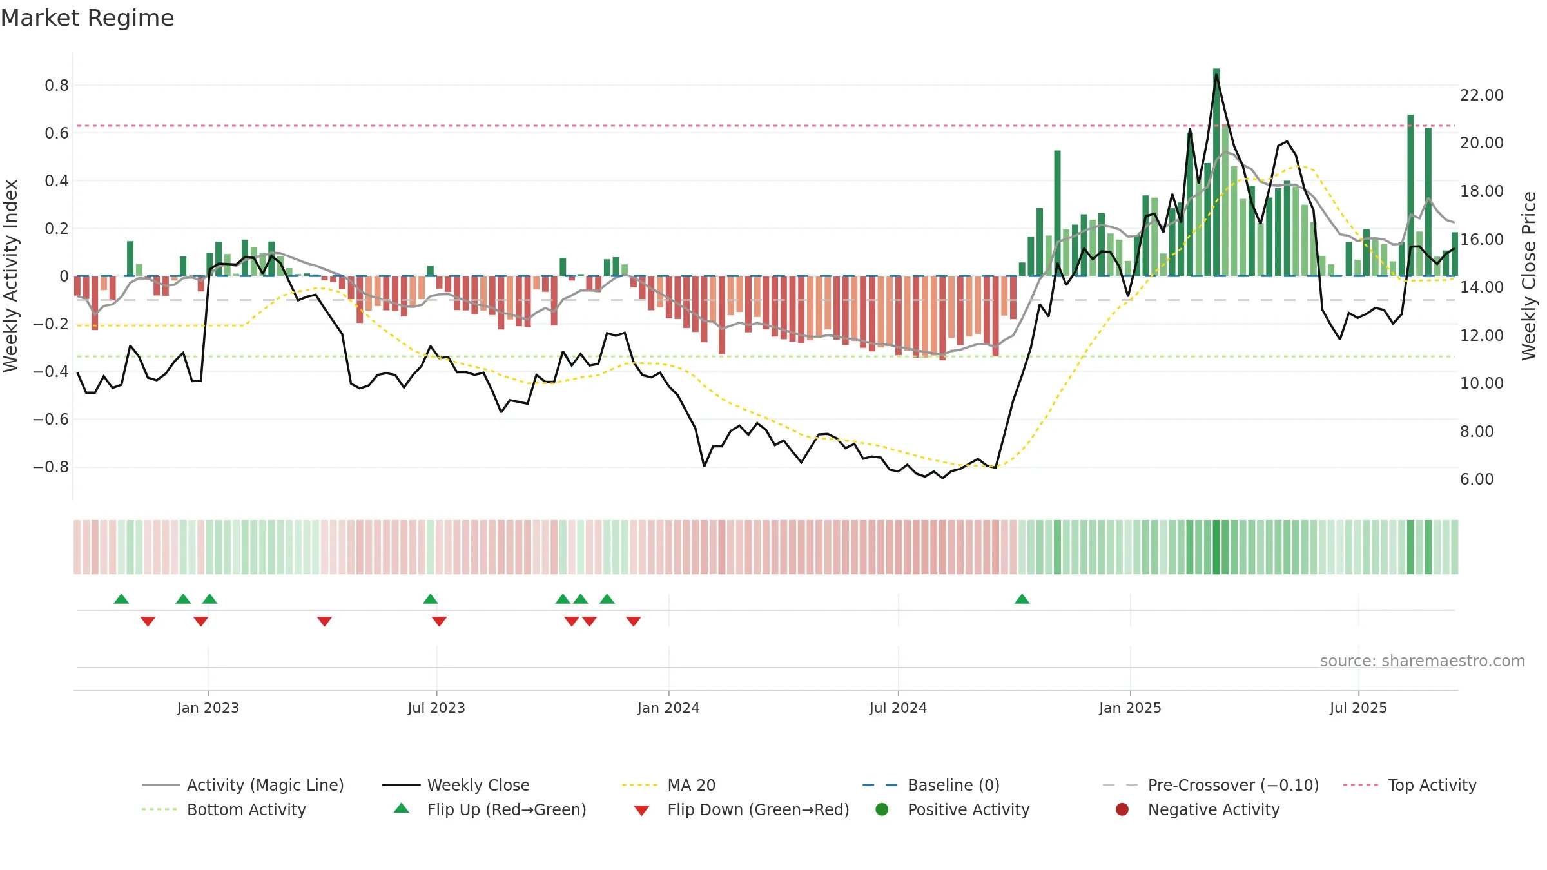Click the Negative Activity legend label
Viewport: 1547px width, 870px height.
[x=1214, y=809]
